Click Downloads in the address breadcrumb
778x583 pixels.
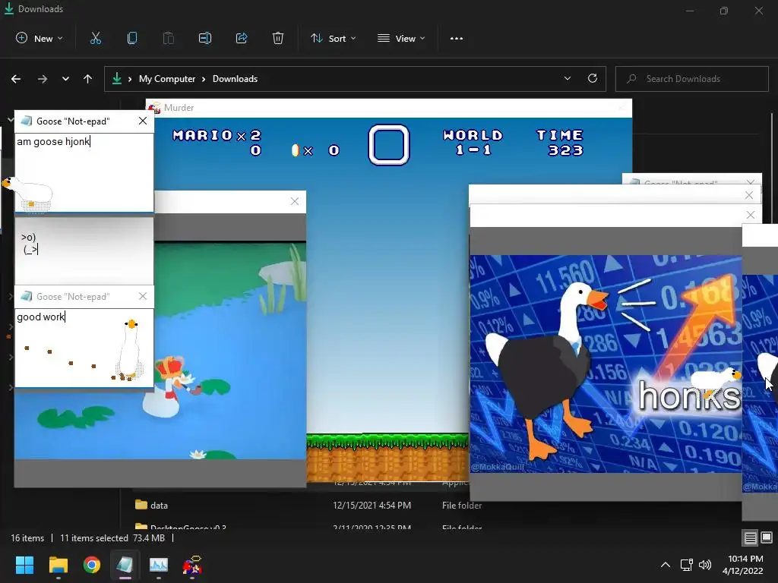point(235,79)
